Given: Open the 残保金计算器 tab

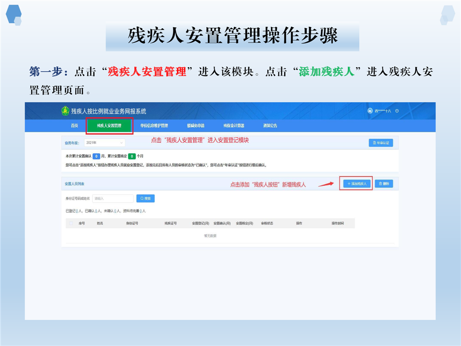Looking at the screenshot, I should (x=234, y=126).
